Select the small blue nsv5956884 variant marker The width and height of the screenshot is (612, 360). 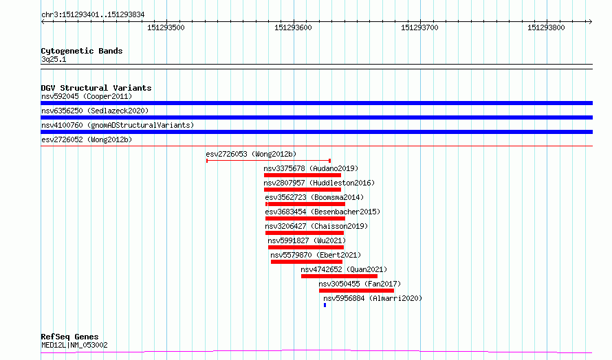(325, 305)
